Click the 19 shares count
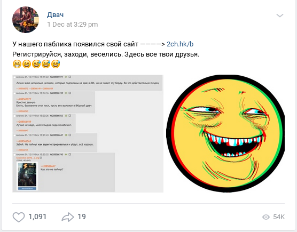 (82, 217)
